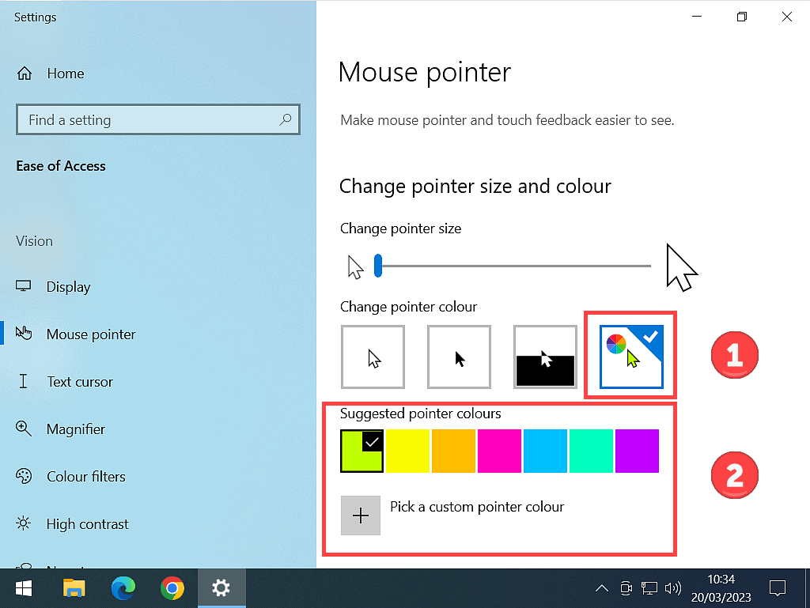Select the white pointer colour option
The image size is (810, 608).
[373, 357]
